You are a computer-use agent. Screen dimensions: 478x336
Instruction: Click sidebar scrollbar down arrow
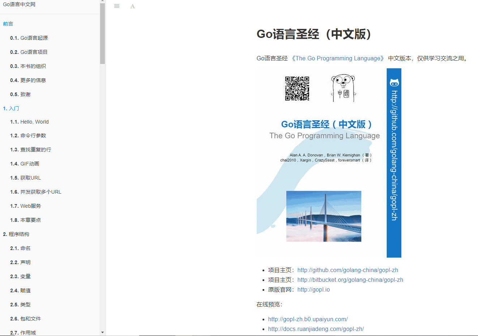coord(103,332)
